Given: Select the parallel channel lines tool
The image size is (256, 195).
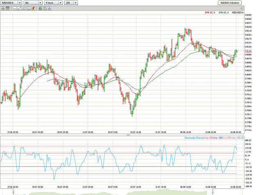Looking at the screenshot, I should point(24,8).
